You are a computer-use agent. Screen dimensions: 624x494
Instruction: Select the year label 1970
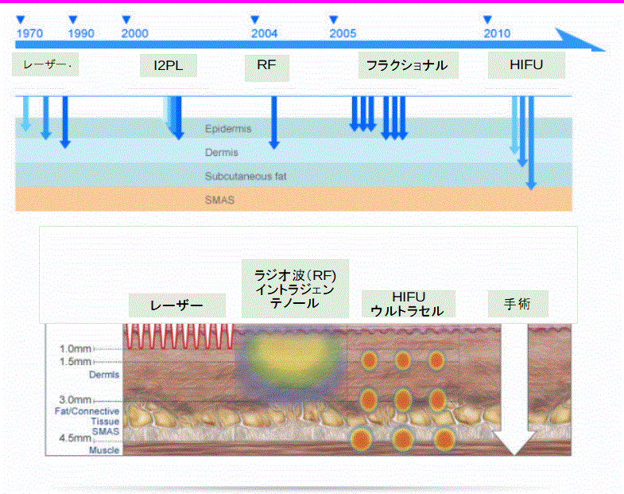pyautogui.click(x=29, y=33)
